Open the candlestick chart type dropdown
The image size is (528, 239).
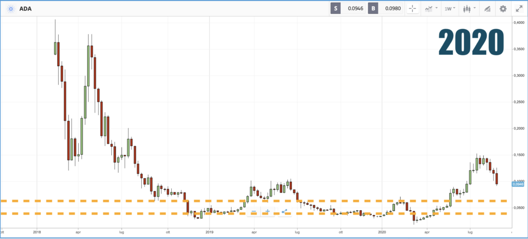(x=469, y=8)
